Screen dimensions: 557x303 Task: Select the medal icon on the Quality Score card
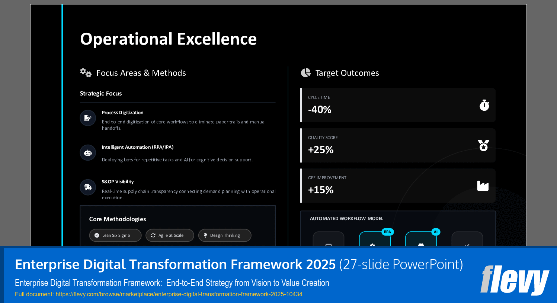pyautogui.click(x=484, y=145)
